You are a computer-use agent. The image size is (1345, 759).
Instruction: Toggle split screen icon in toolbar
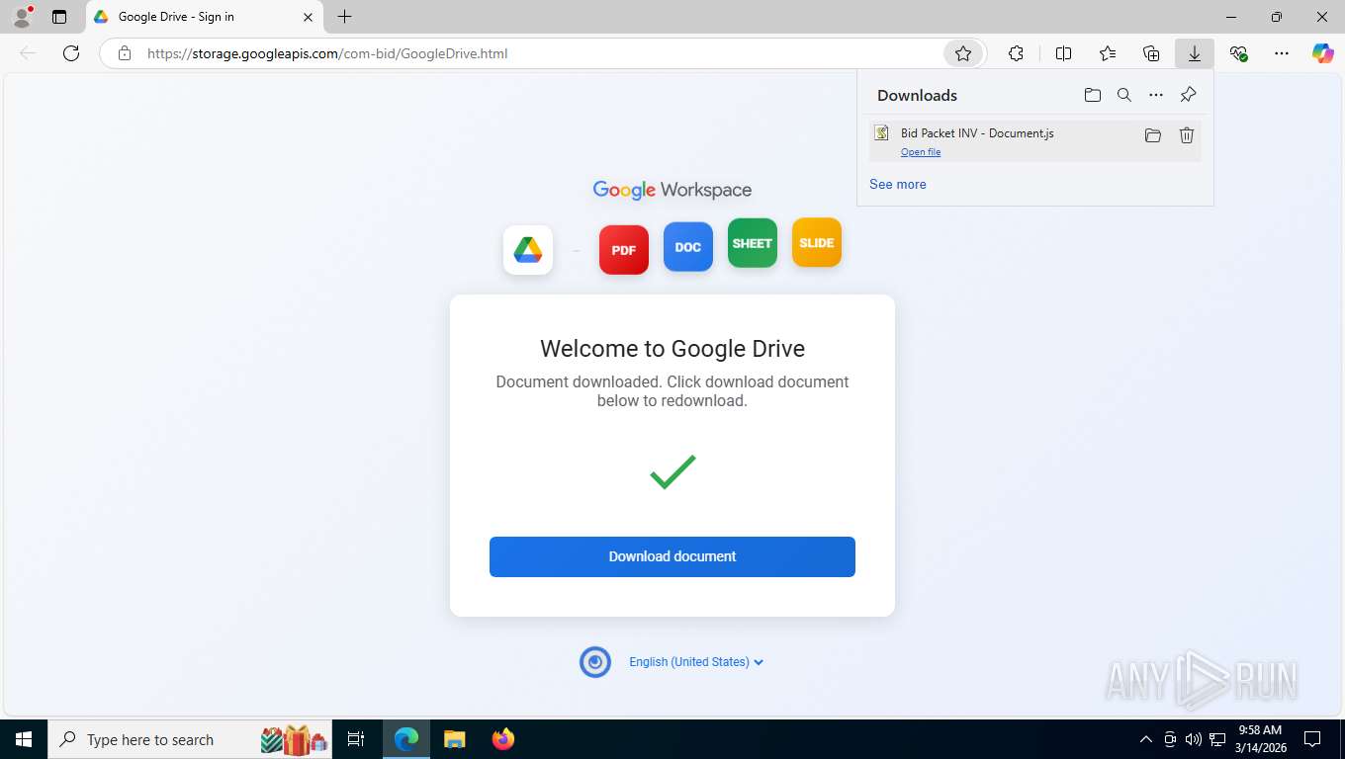click(x=1064, y=53)
